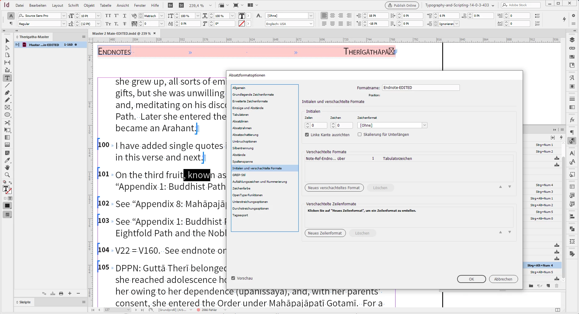Image resolution: width=579 pixels, height=314 pixels.
Task: Select the Scissors tool
Action: coord(7,123)
